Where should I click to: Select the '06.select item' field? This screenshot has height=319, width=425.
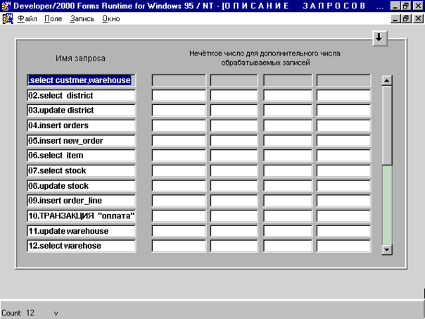82,156
